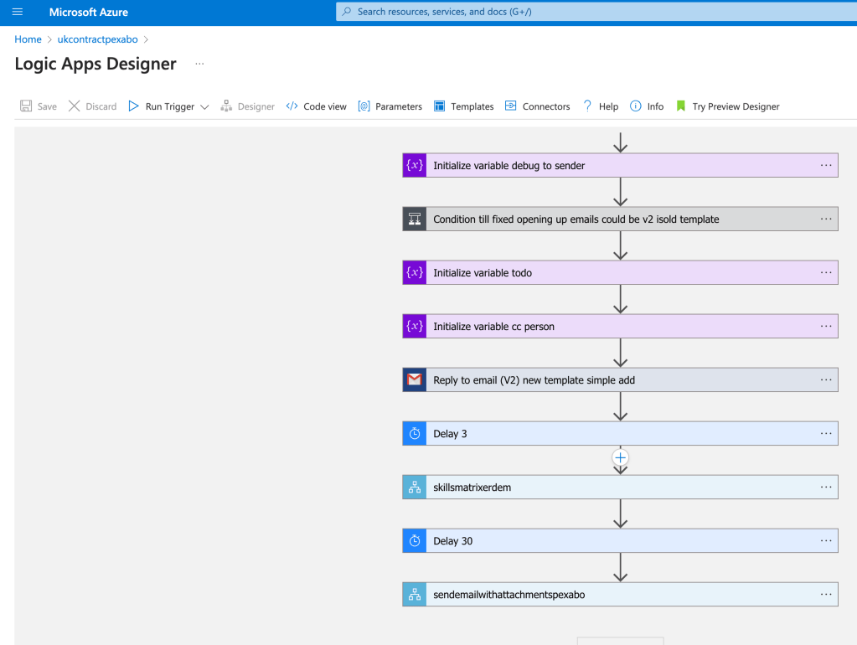Expand the skillsmatrixerdem step
Image resolution: width=857 pixels, height=645 pixels.
tap(621, 487)
